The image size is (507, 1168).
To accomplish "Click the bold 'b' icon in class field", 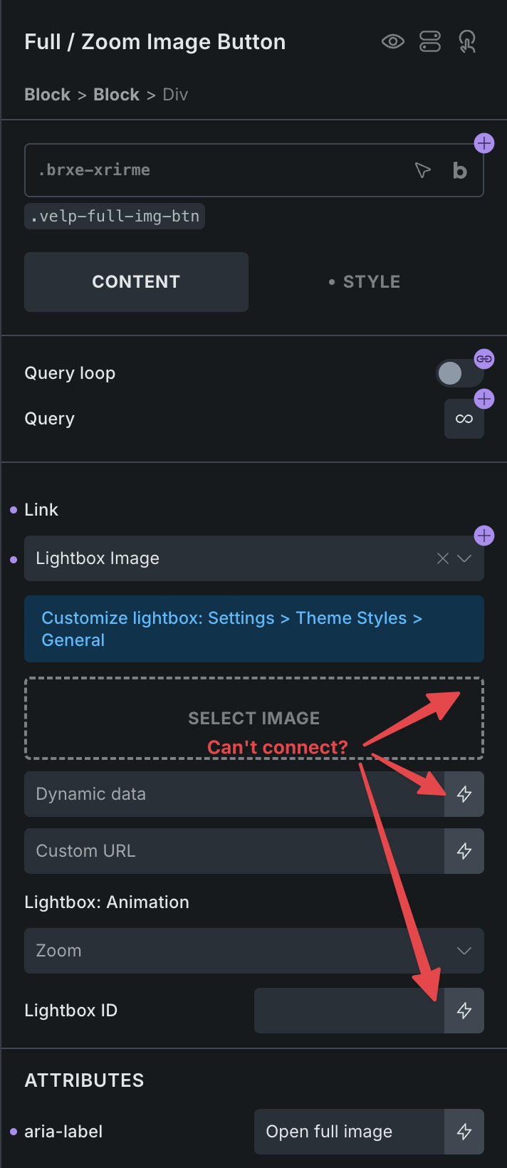I will [460, 170].
